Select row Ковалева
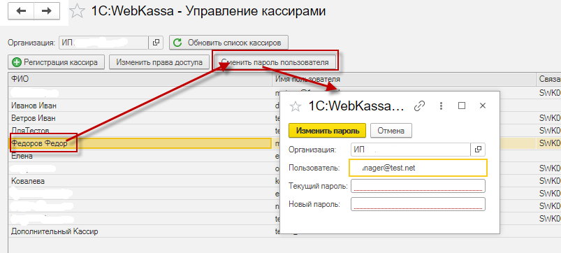Viewport: 561px width, 253px height. point(140,181)
